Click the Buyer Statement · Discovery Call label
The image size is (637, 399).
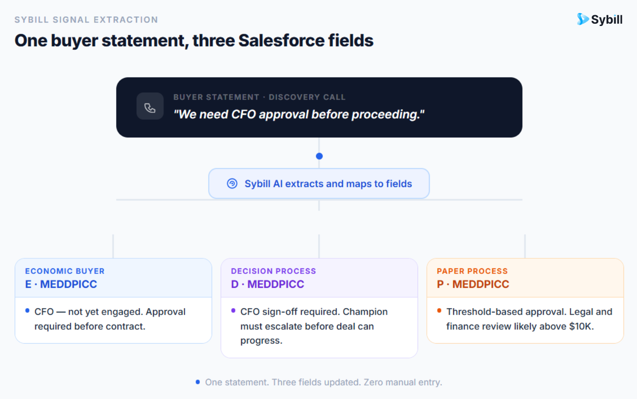[x=259, y=97]
